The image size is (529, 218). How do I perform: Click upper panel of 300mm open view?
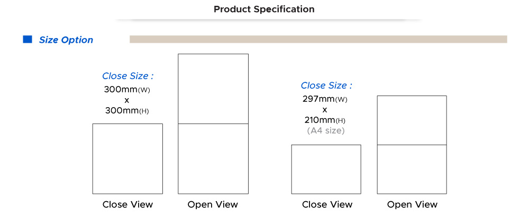coord(213,89)
